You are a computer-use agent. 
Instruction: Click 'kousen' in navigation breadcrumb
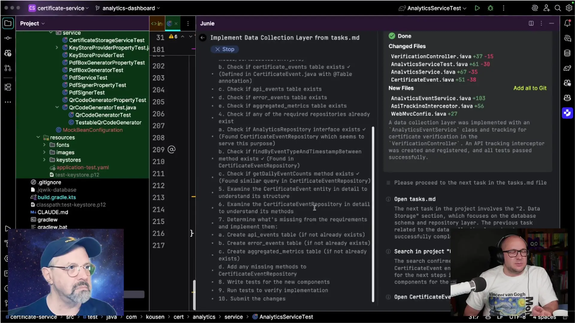(x=155, y=317)
